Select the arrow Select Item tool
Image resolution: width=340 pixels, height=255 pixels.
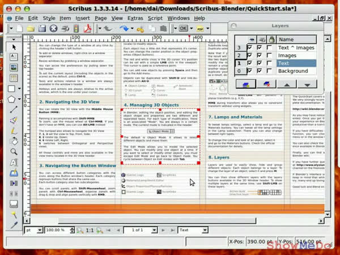click(x=14, y=47)
